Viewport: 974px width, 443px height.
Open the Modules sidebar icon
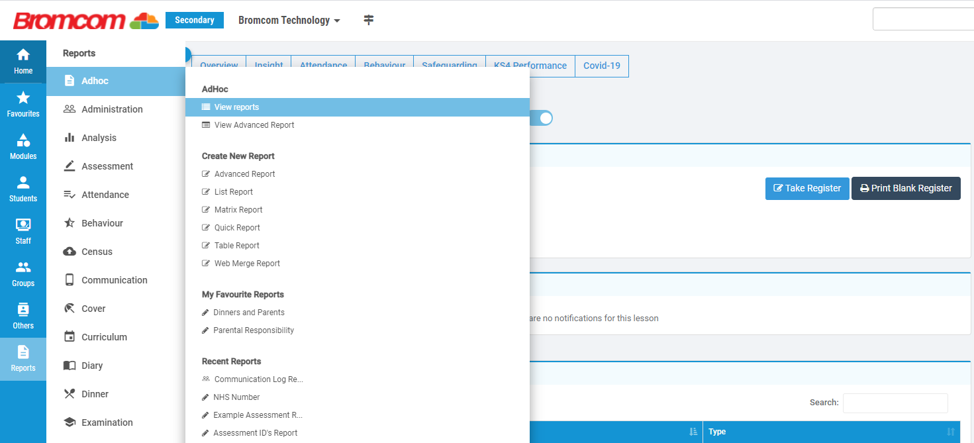pos(23,146)
